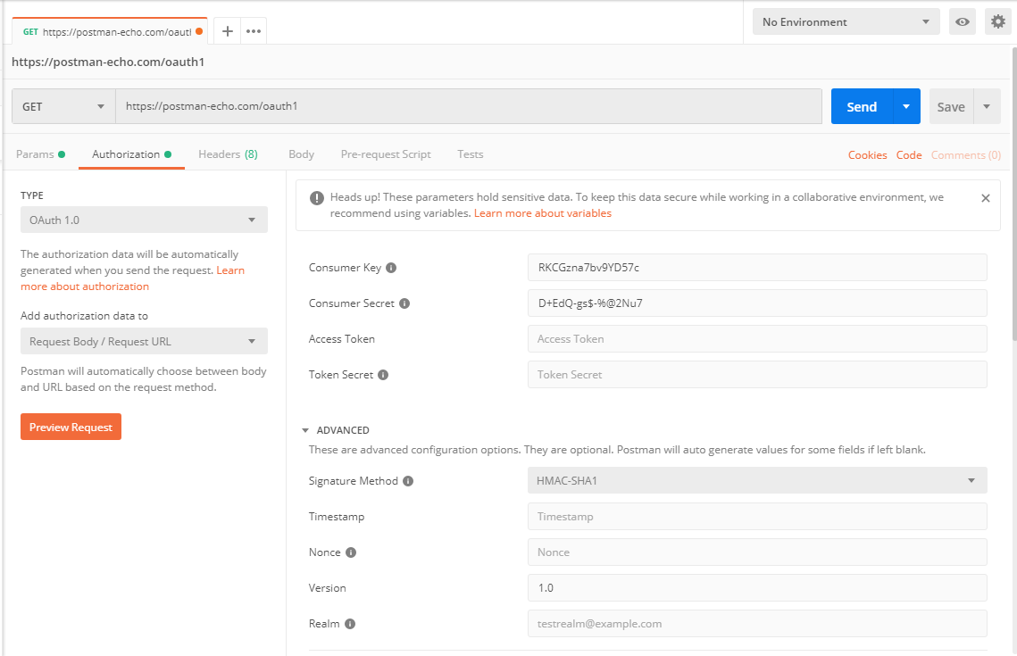
Task: Switch to the Tests tab
Action: [x=471, y=154]
